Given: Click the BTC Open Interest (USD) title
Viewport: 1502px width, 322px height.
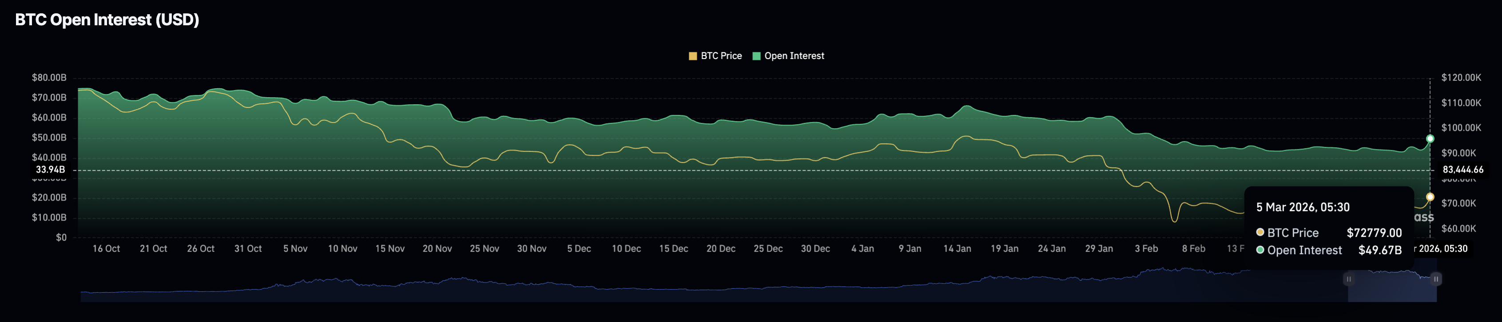Looking at the screenshot, I should (x=107, y=20).
